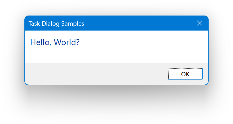
Task: Click title bar between title and X
Action: 140,23
